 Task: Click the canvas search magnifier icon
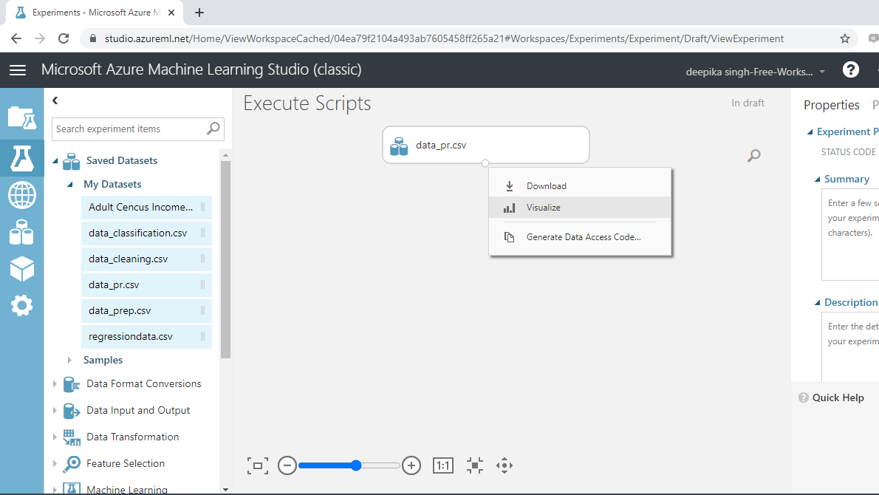(x=754, y=155)
